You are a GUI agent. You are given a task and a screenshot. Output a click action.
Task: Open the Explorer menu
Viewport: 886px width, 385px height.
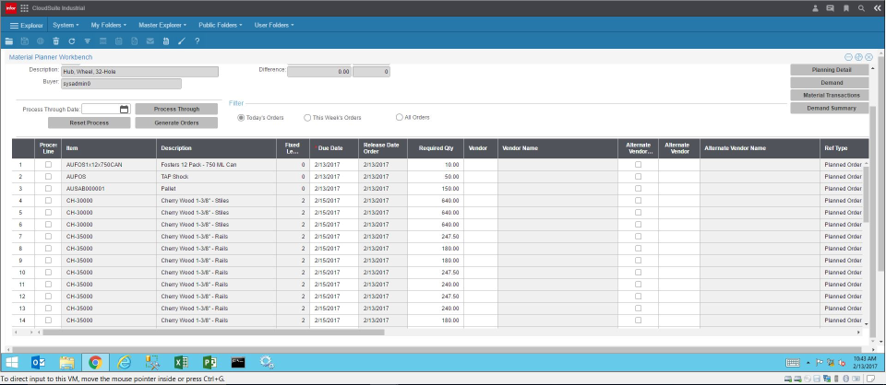coord(27,25)
